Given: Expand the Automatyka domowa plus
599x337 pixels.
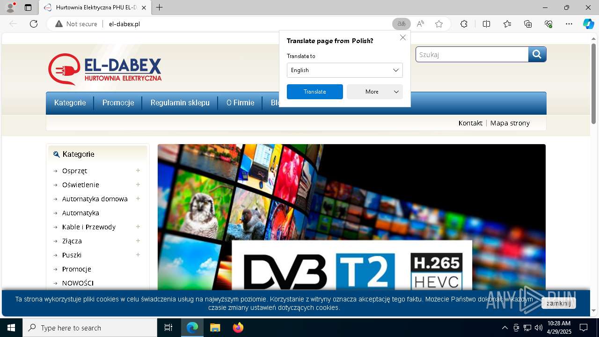Looking at the screenshot, I should click(x=138, y=198).
